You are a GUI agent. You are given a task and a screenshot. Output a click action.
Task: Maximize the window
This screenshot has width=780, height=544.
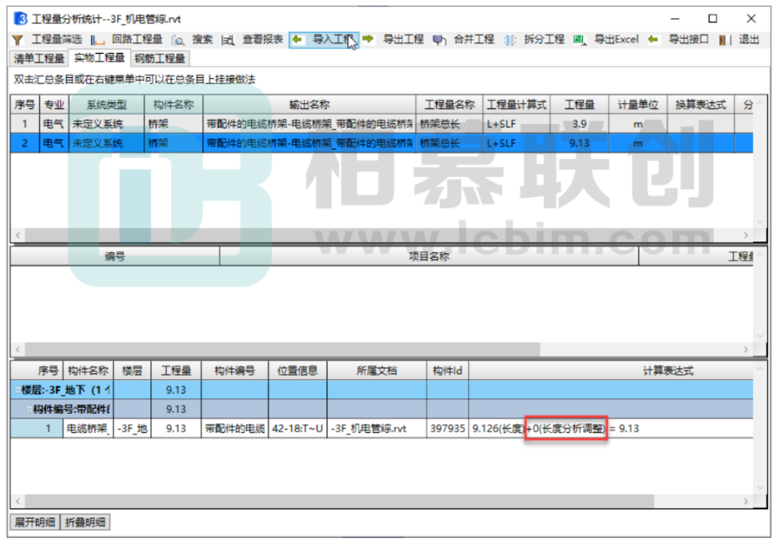click(712, 19)
